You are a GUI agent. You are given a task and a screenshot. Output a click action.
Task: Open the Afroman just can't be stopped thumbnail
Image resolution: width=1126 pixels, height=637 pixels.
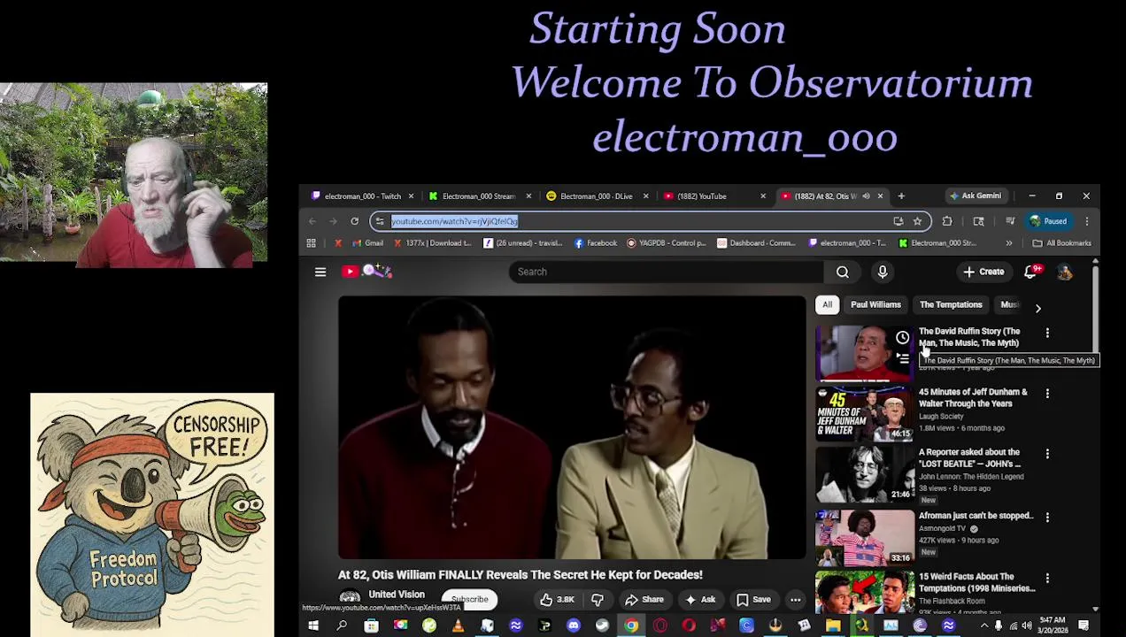click(865, 537)
